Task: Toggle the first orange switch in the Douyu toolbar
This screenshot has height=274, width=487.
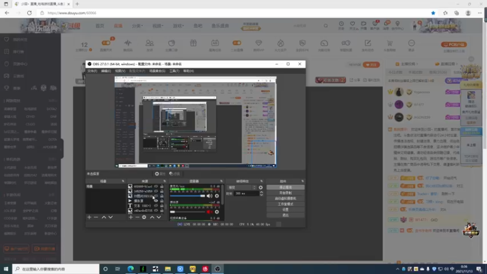Action: 106,43
